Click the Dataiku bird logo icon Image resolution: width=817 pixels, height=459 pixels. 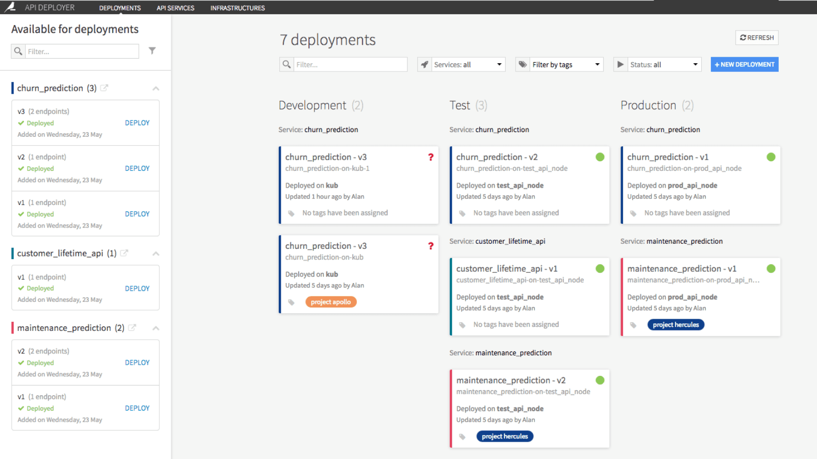(10, 7)
